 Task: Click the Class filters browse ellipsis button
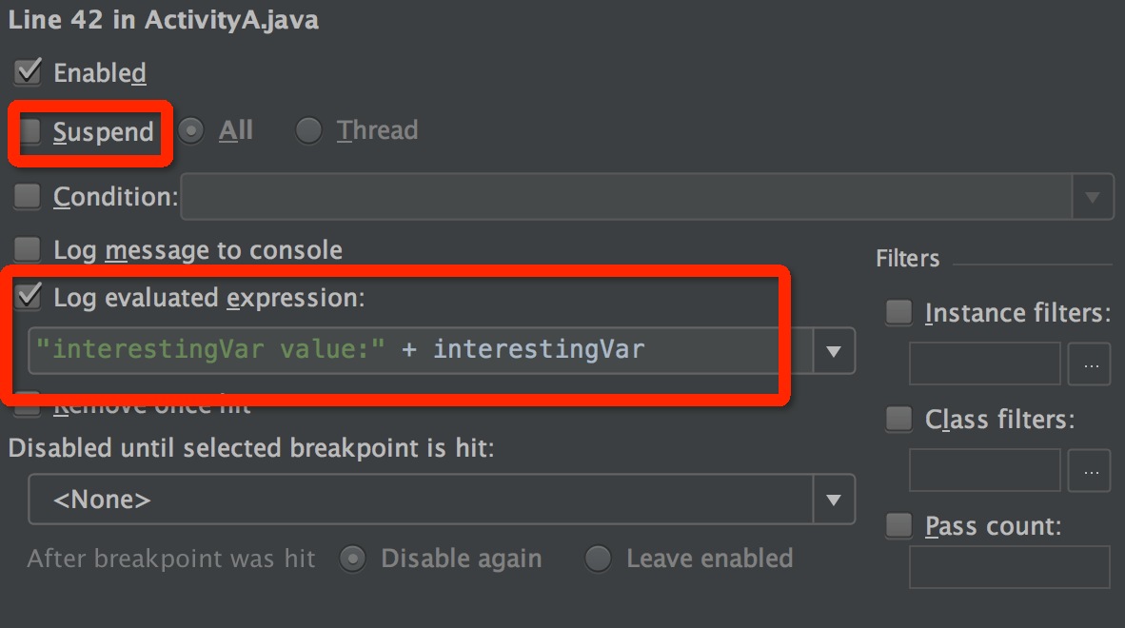pyautogui.click(x=1090, y=470)
